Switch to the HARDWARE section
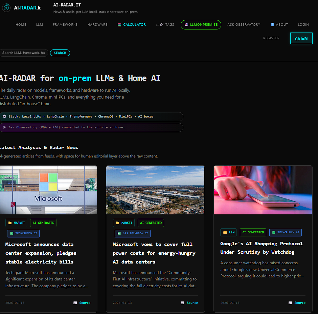 click(97, 24)
